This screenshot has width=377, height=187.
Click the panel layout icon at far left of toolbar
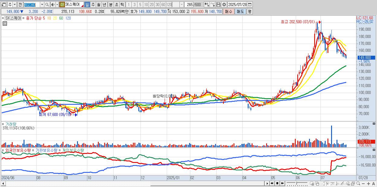pyautogui.click(x=4, y=5)
